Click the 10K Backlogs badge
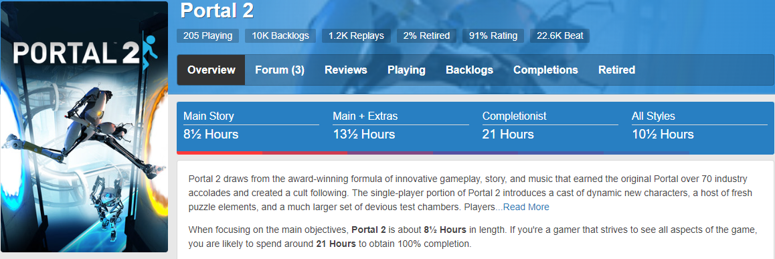Viewport: 775px width, 259px height. [280, 35]
